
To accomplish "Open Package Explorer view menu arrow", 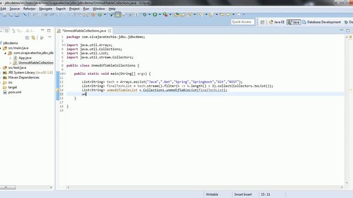I will (50, 37).
